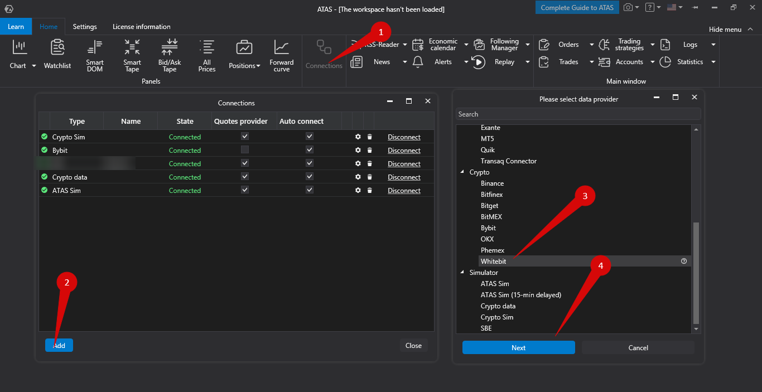Open the Smart DOM panel
This screenshot has height=392, width=762.
click(95, 56)
